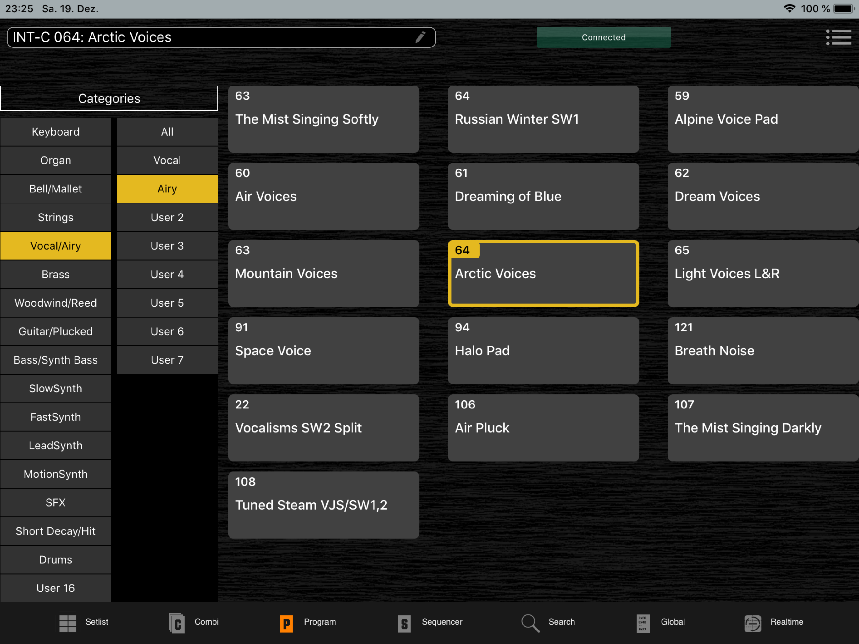Tap the pencil edit icon in name field

(x=421, y=37)
